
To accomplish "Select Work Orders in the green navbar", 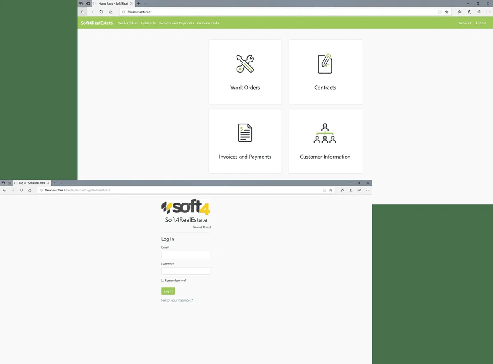I will [128, 23].
